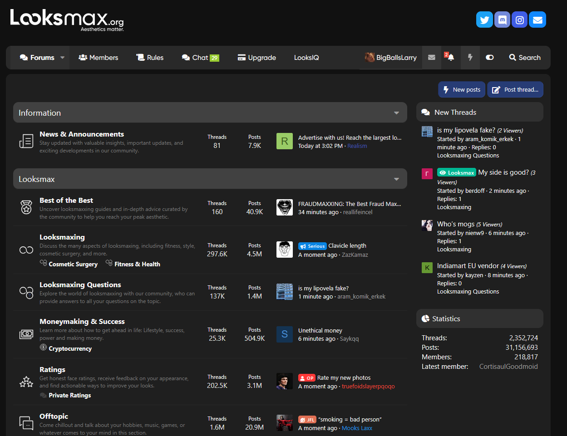The width and height of the screenshot is (567, 436).
Task: Collapse the Information category
Action: [396, 113]
